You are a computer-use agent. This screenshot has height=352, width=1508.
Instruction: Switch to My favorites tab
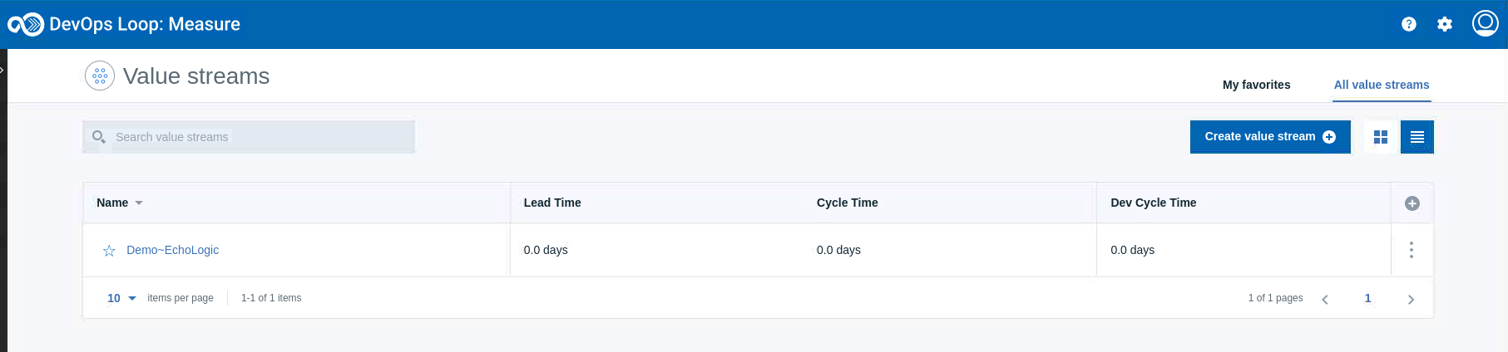(1256, 85)
